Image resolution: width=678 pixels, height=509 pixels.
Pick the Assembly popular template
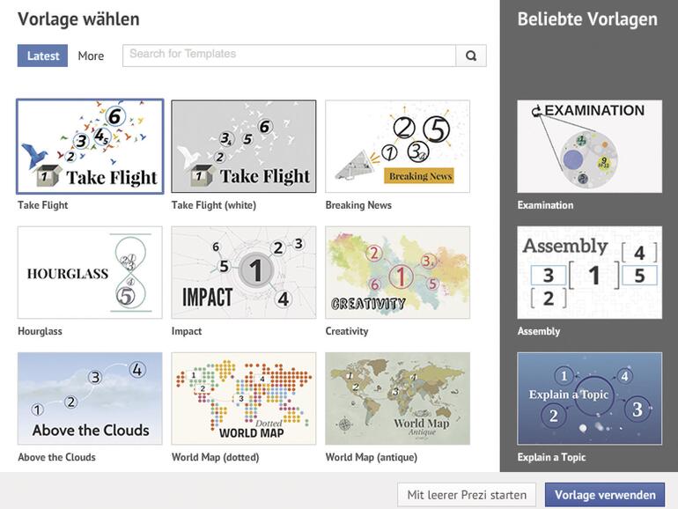pyautogui.click(x=589, y=272)
